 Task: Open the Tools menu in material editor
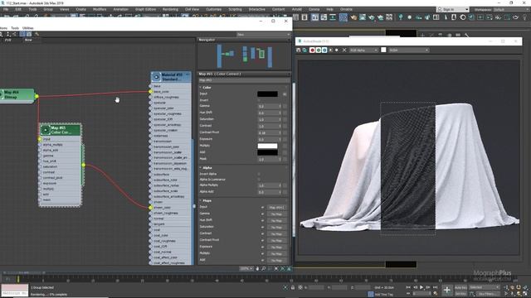pyautogui.click(x=15, y=28)
